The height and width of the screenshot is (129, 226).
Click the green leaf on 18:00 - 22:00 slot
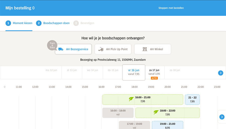coord(156,112)
